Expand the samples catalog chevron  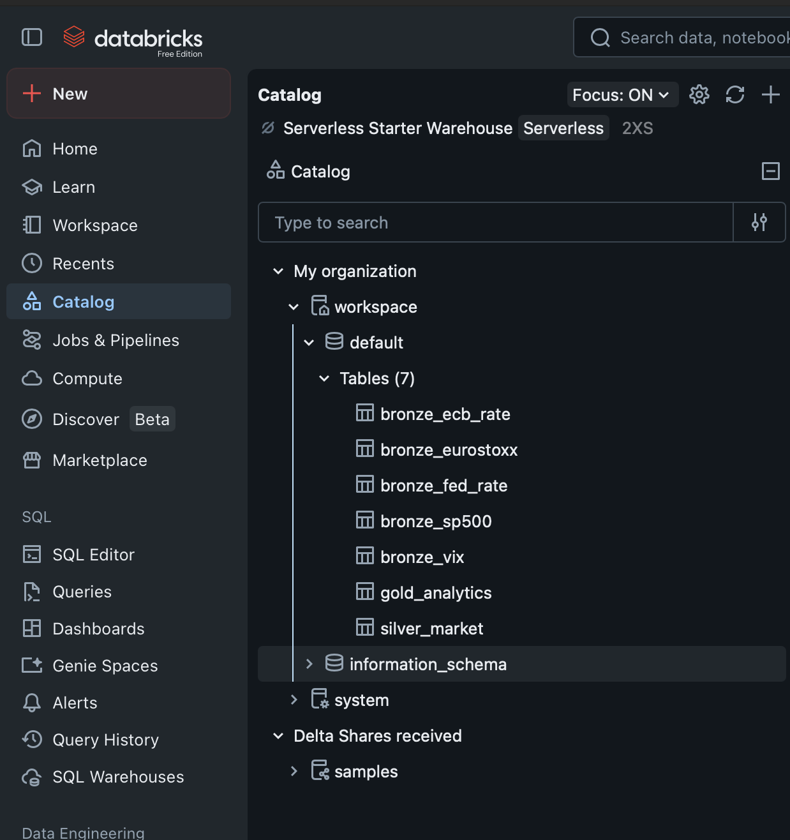click(294, 771)
